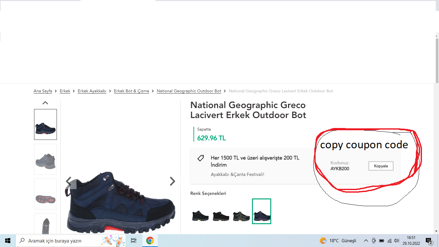Click the discount tag icon
The width and height of the screenshot is (439, 247).
(201, 158)
